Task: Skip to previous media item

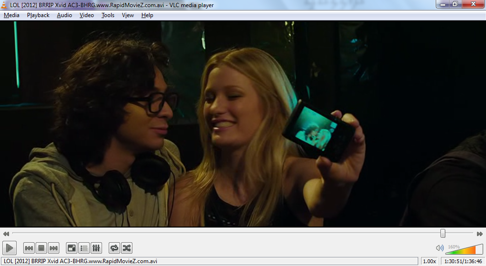Action: click(x=29, y=248)
